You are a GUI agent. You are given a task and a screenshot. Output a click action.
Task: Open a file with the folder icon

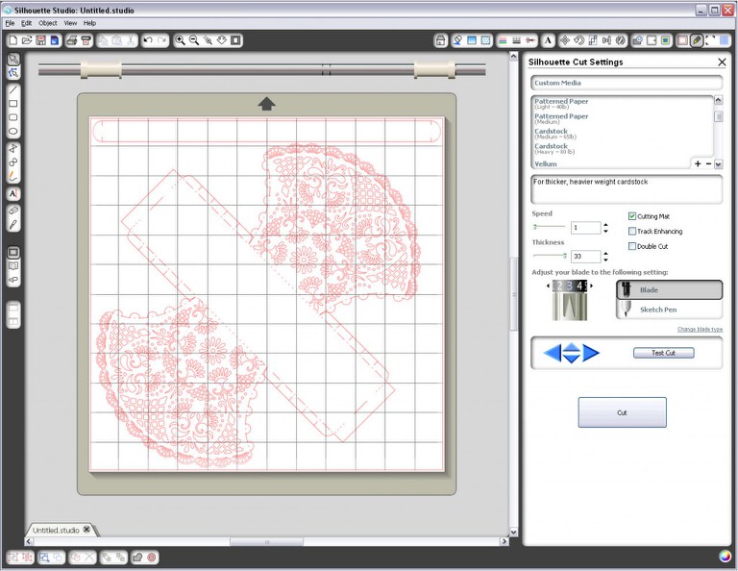pyautogui.click(x=27, y=41)
